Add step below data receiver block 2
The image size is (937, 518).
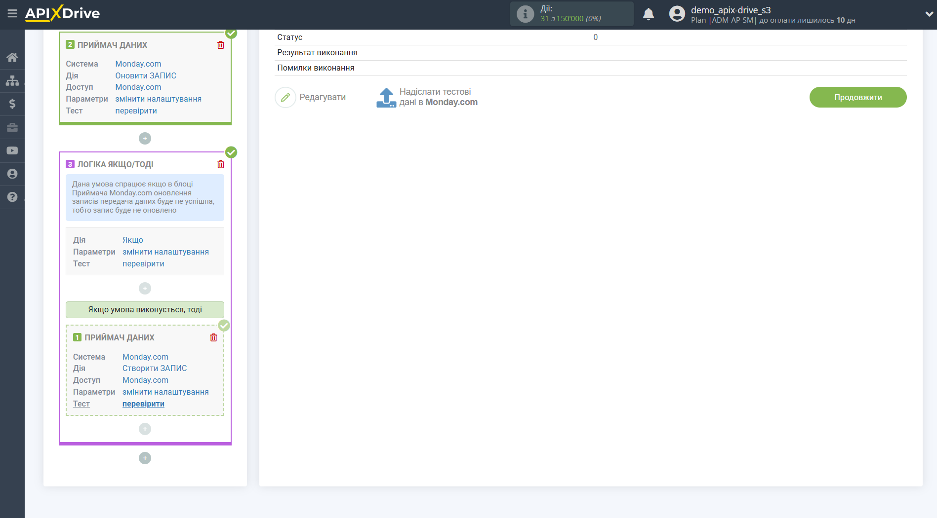point(145,139)
